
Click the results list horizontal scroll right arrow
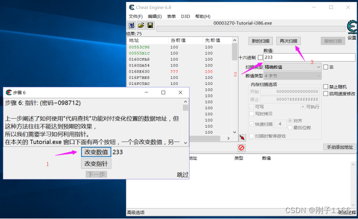coord(229,138)
